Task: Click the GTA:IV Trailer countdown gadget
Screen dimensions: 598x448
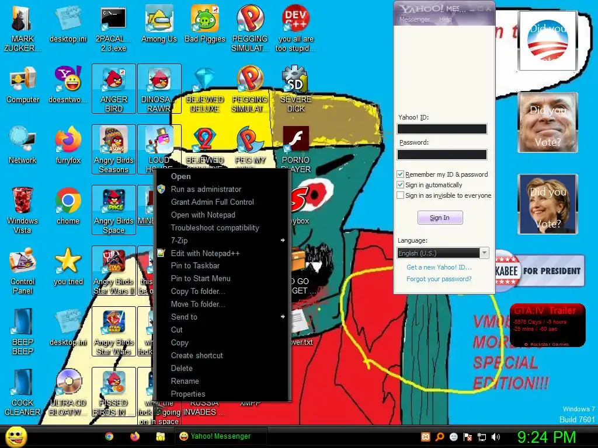Action: pos(547,325)
